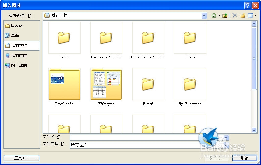Screen dimensions: 261x165
Task: Select the FFOutput folder thumbnail
Action: point(106,84)
